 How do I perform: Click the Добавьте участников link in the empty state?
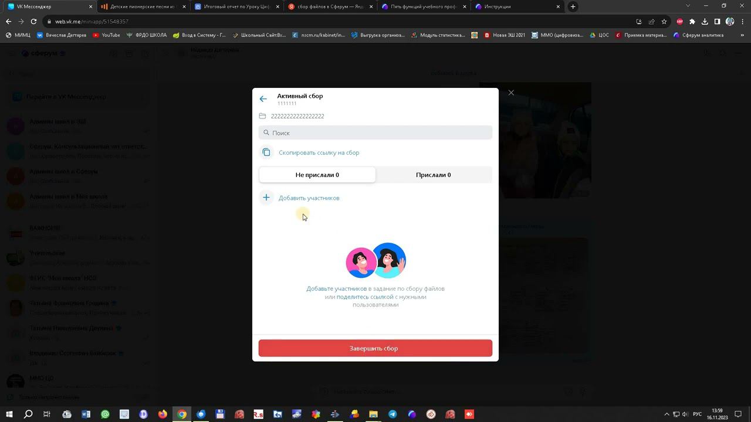point(336,288)
